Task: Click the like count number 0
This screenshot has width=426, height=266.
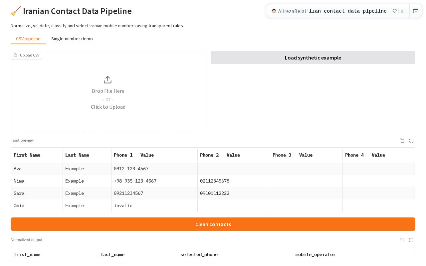Action: pos(402,11)
